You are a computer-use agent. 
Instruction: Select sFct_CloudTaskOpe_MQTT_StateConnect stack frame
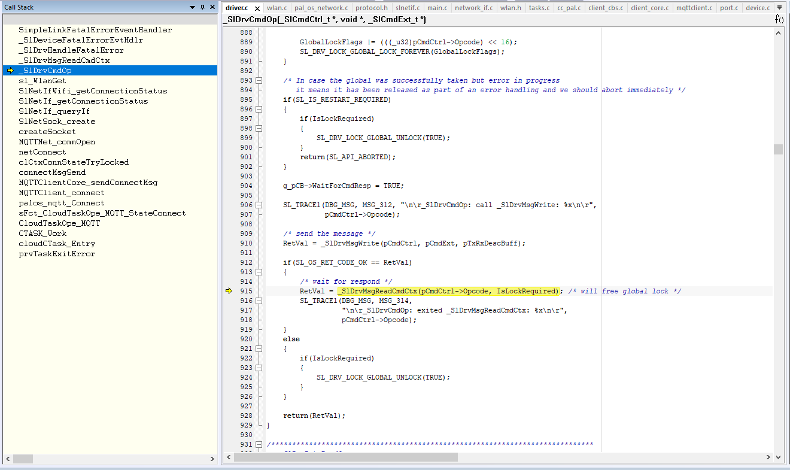[x=102, y=213]
